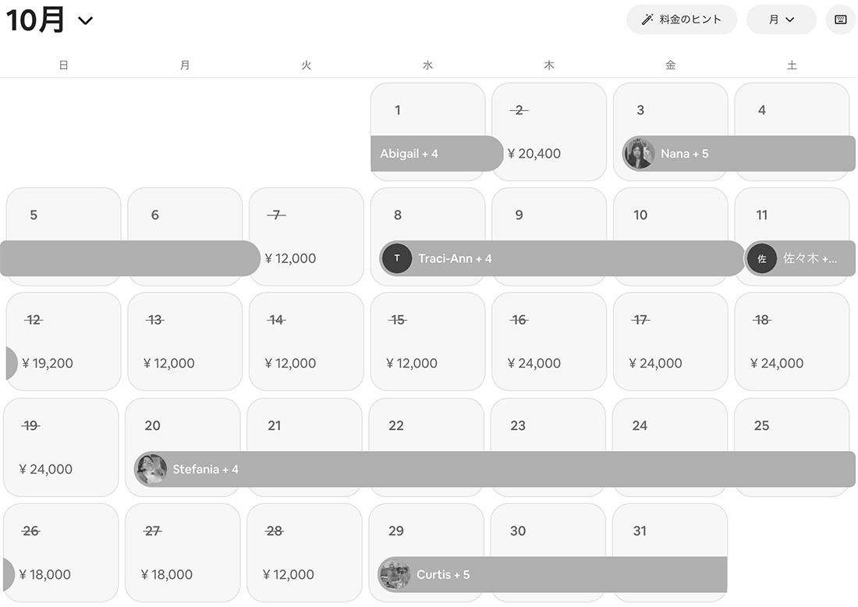
Task: Select October 26 priced ¥18,000
Action: 61,552
